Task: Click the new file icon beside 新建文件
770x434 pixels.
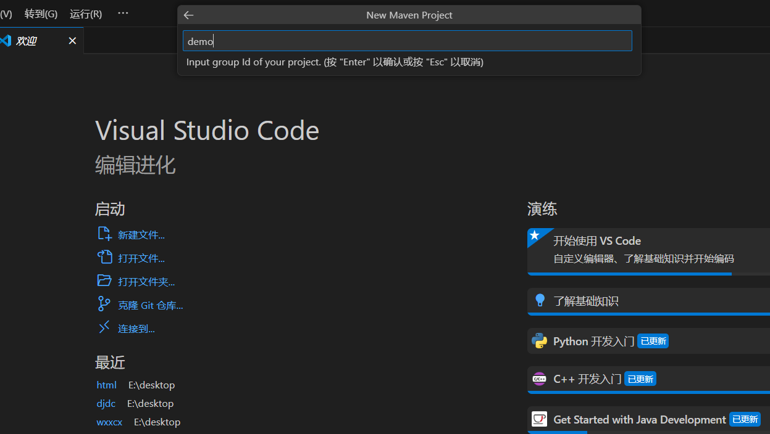Action: [x=104, y=234]
